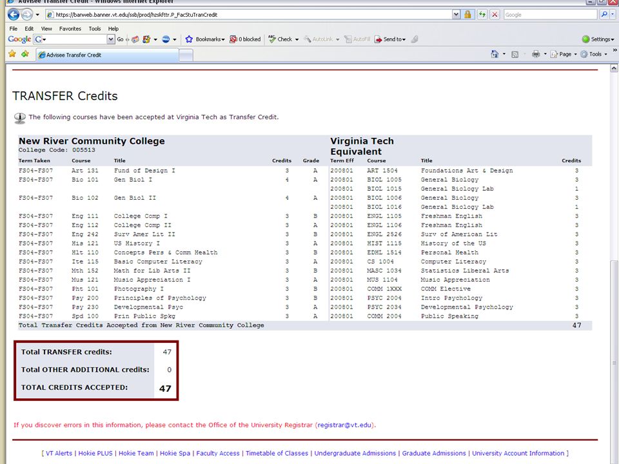Click the browser Forward arrow button
Viewport: 619px width, 464px height.
pos(27,15)
